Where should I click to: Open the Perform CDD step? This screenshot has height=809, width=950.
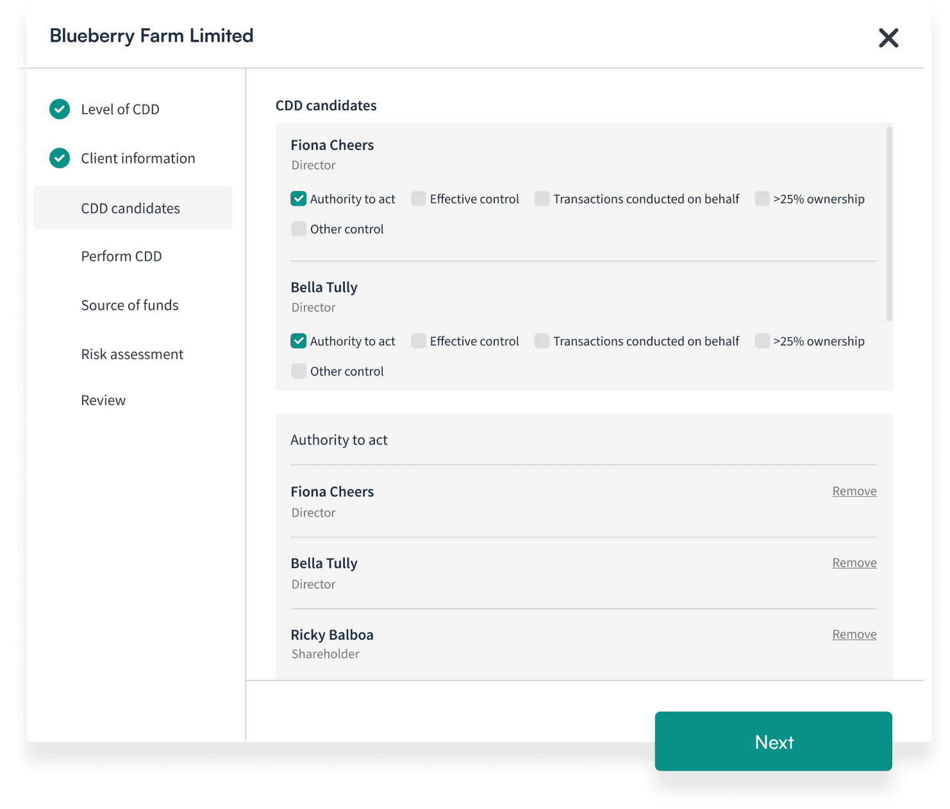coord(121,256)
